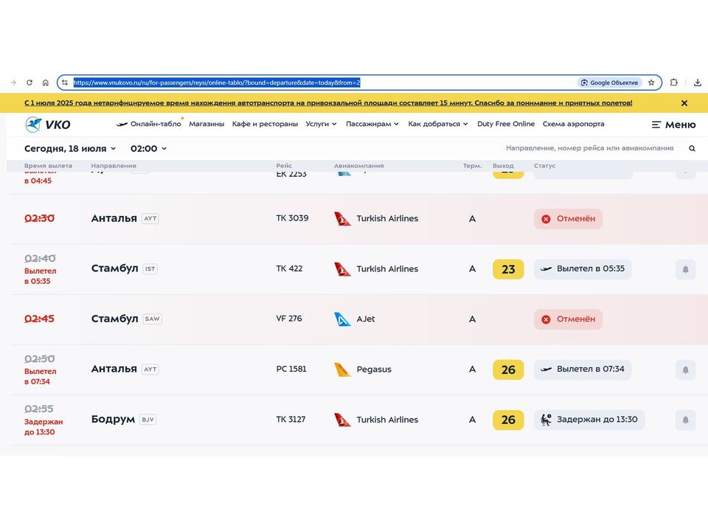Click the waiting passenger icon in delayed status

pos(546,420)
